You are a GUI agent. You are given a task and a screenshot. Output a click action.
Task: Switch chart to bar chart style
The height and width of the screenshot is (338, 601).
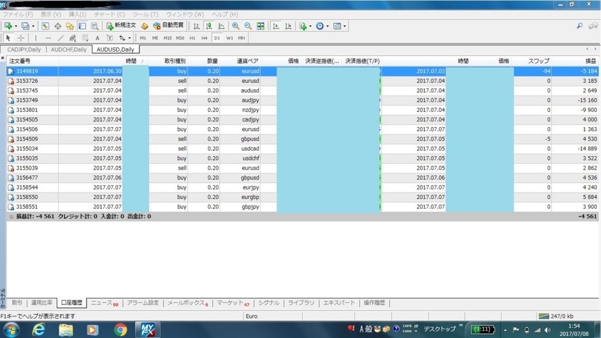pyautogui.click(x=197, y=26)
